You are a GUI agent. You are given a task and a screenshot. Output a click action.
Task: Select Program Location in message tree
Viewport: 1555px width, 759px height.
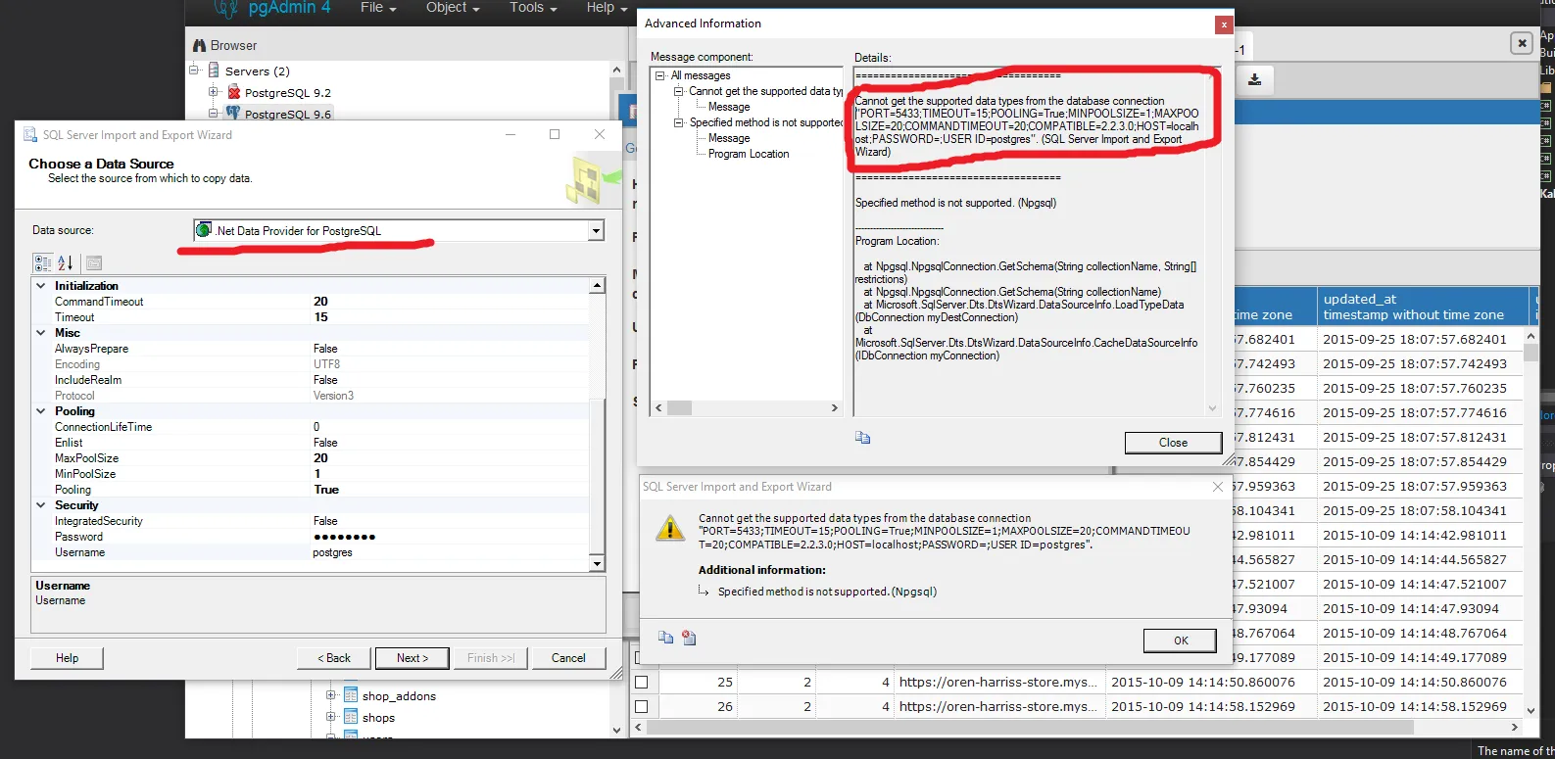(x=749, y=154)
